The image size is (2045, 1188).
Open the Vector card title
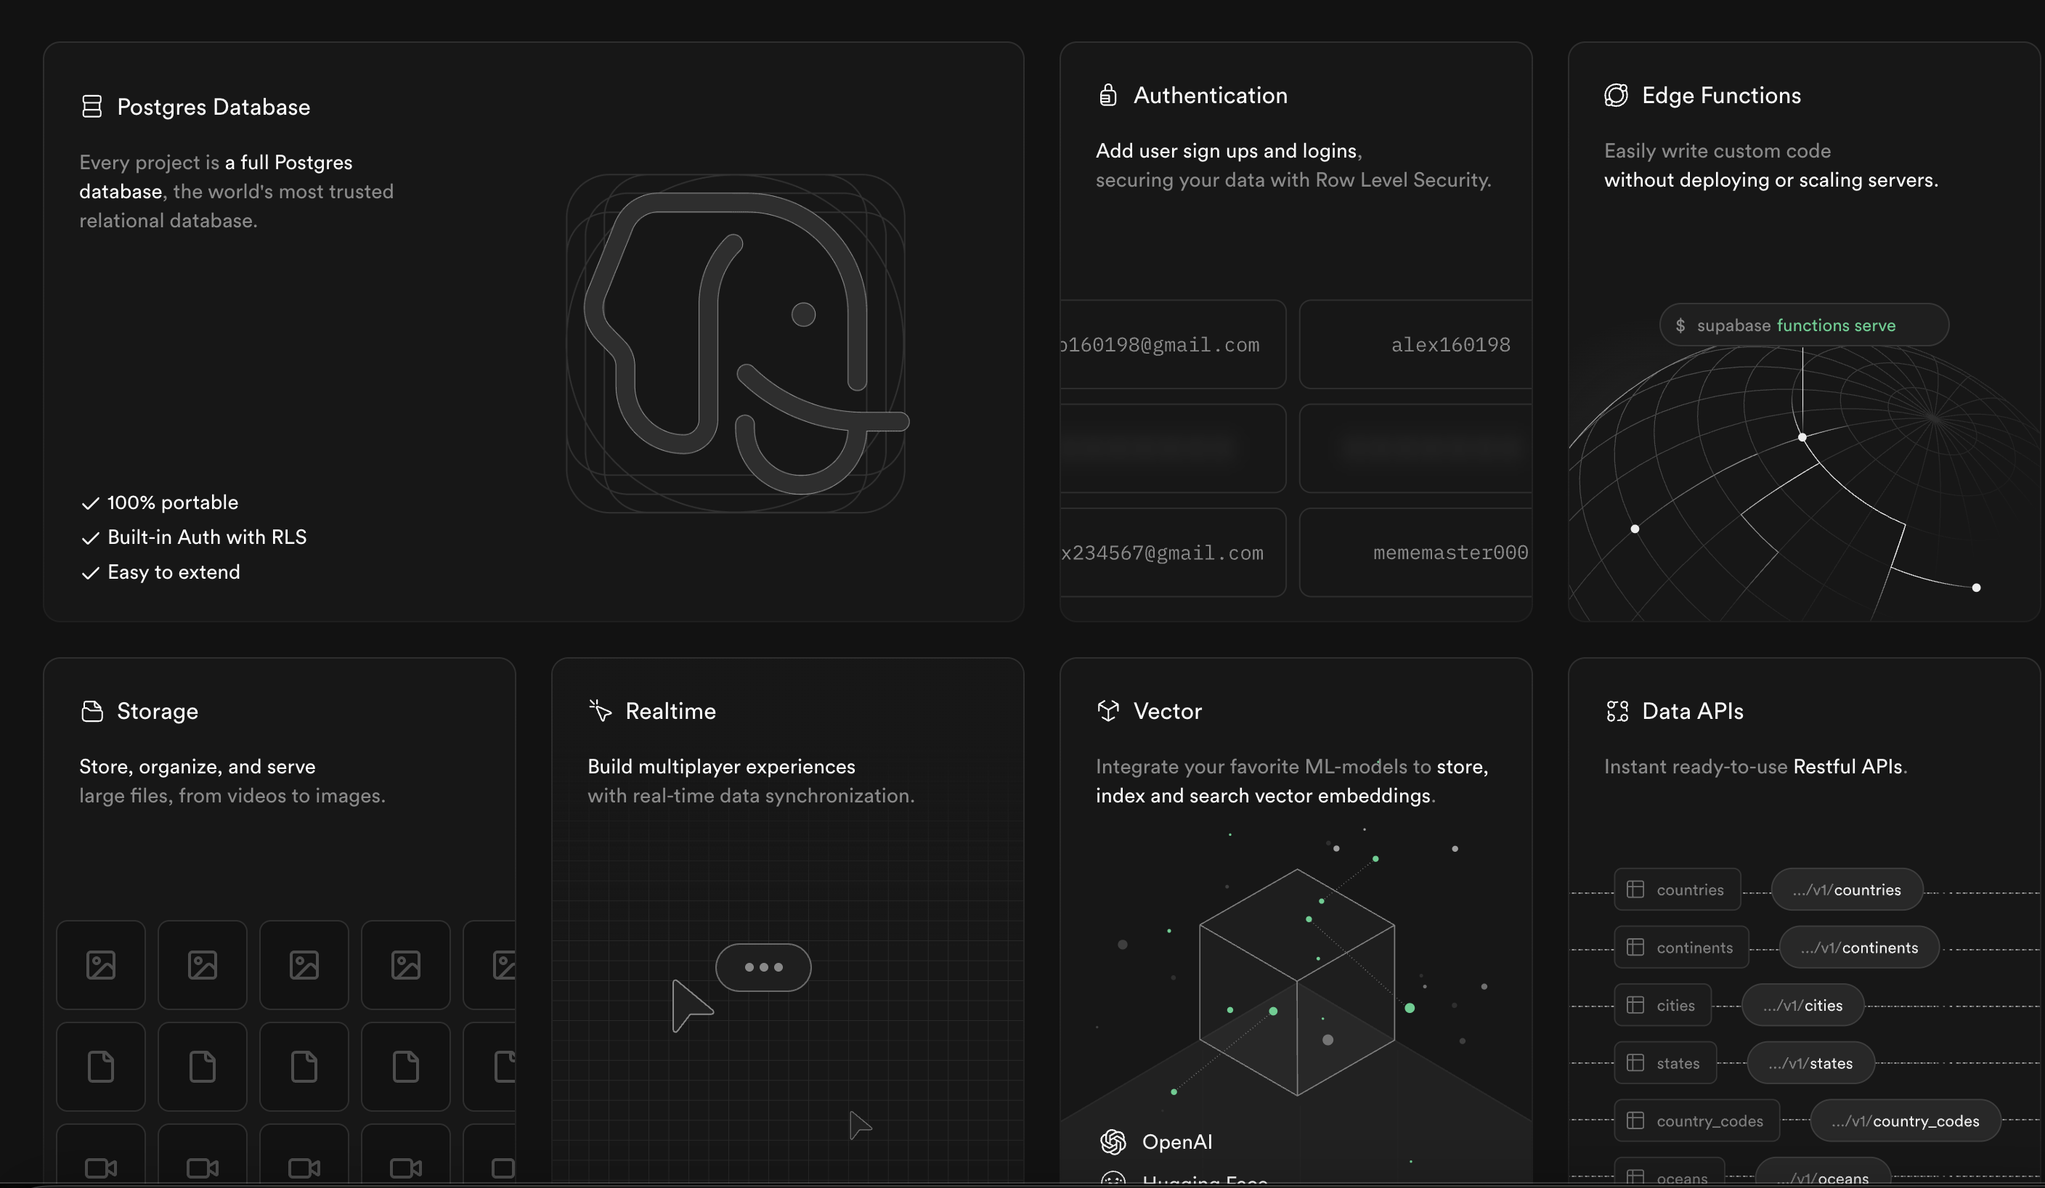[1167, 711]
